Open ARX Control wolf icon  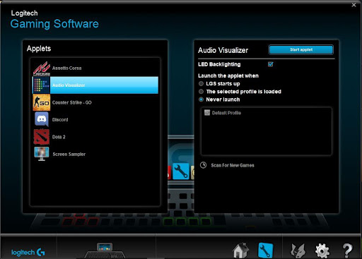point(298,251)
